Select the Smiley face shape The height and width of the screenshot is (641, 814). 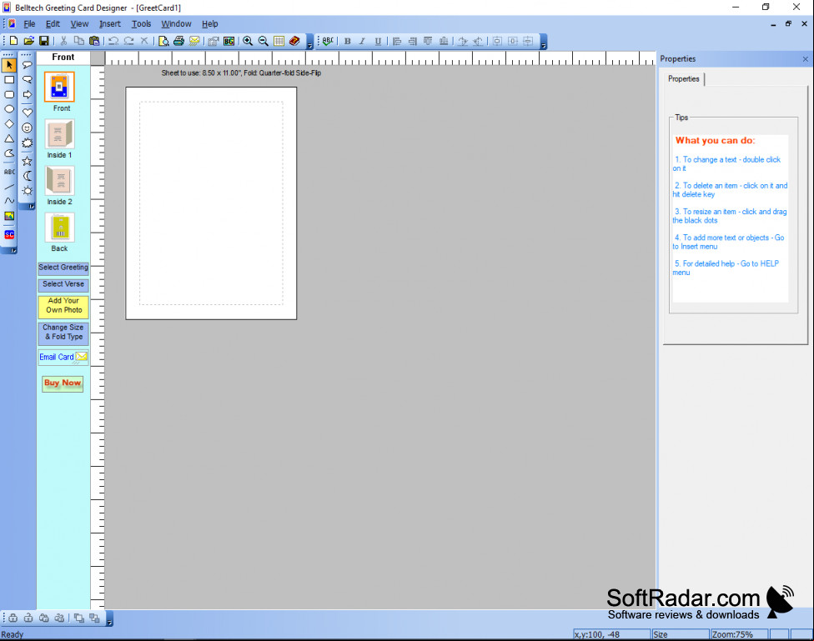(x=27, y=128)
